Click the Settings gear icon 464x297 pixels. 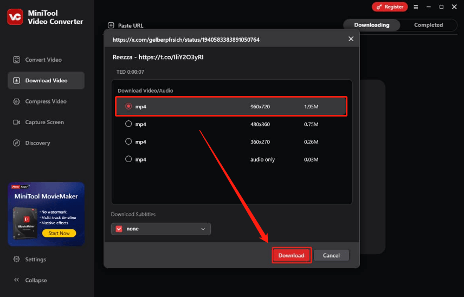click(17, 259)
